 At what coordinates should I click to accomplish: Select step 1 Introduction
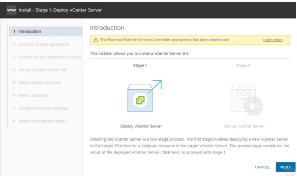pyautogui.click(x=45, y=31)
